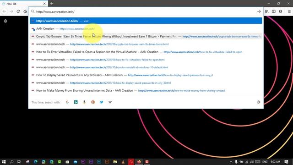Open the hamburger application menu

[289, 11]
